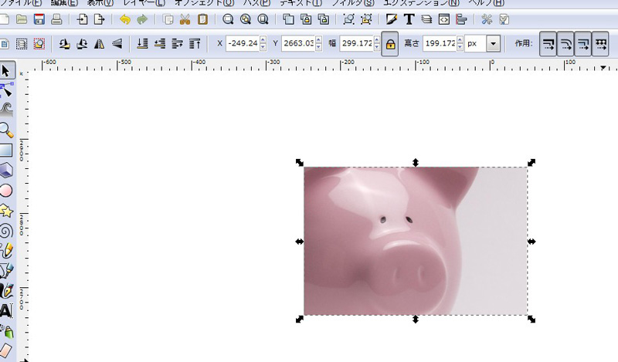This screenshot has width=618, height=362.
Task: Choose the Spiral drawing tool
Action: point(6,230)
